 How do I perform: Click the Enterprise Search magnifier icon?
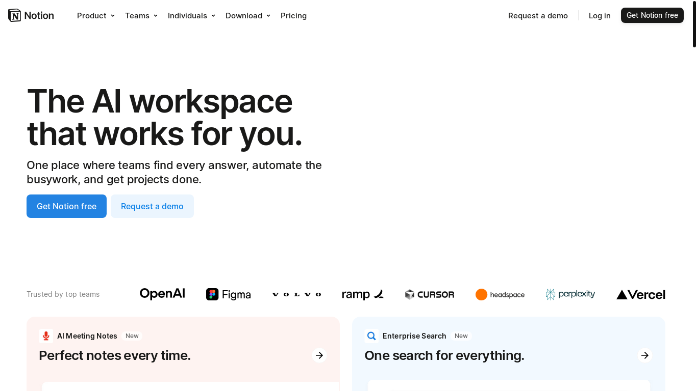[371, 336]
